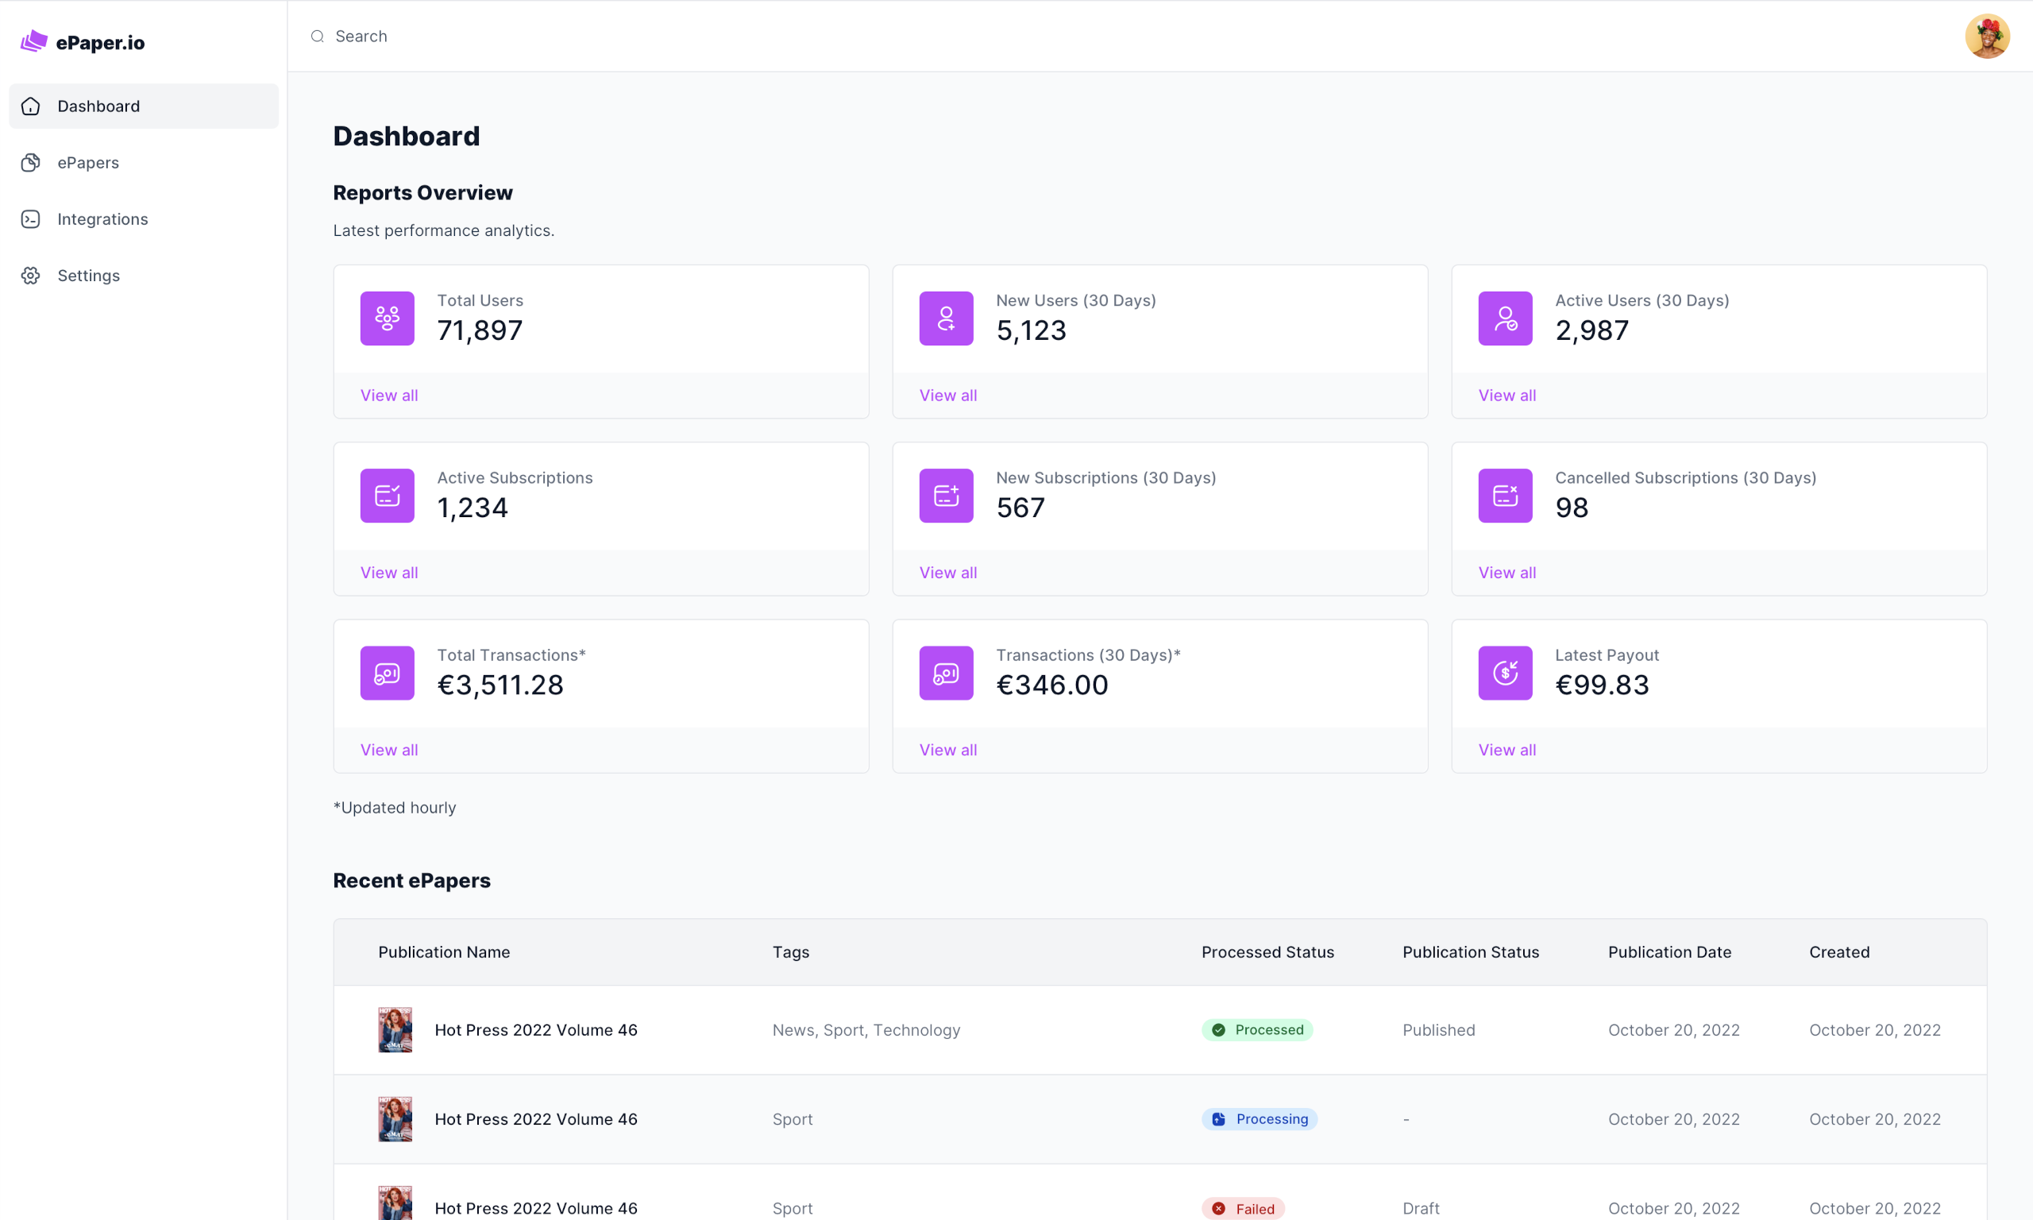This screenshot has height=1220, width=2033.
Task: View all under Latest Payout
Action: [x=1506, y=751]
